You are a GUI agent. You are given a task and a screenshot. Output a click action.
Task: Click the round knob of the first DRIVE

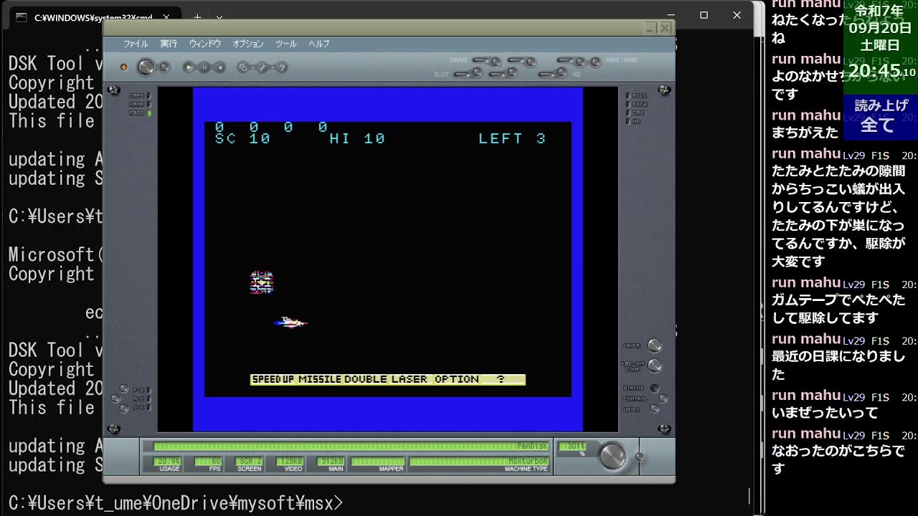click(495, 62)
